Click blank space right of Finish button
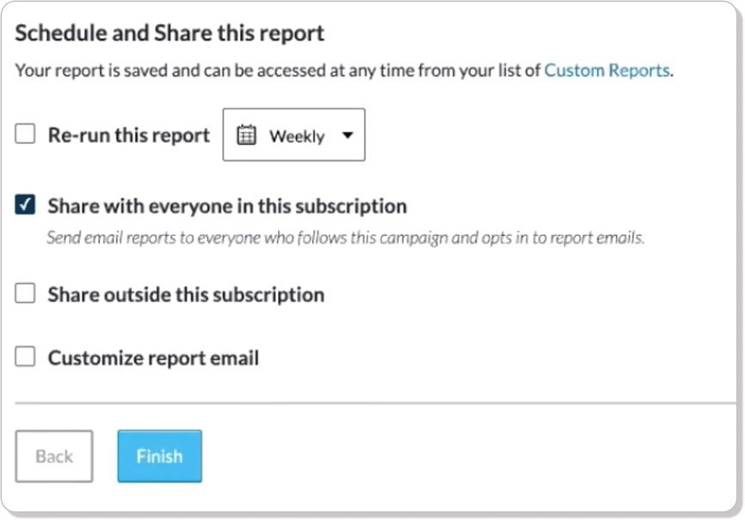The image size is (745, 520). click(x=465, y=456)
